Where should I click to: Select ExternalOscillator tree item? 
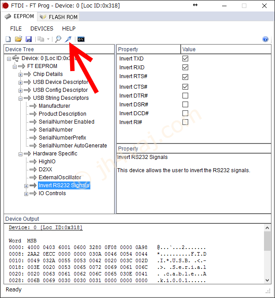pos(60,177)
